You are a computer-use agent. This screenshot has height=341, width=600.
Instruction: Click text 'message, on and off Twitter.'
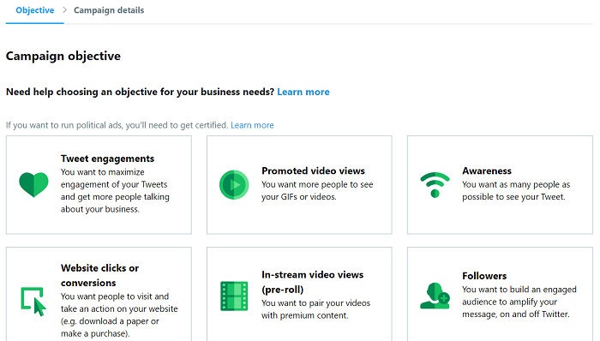(x=516, y=314)
